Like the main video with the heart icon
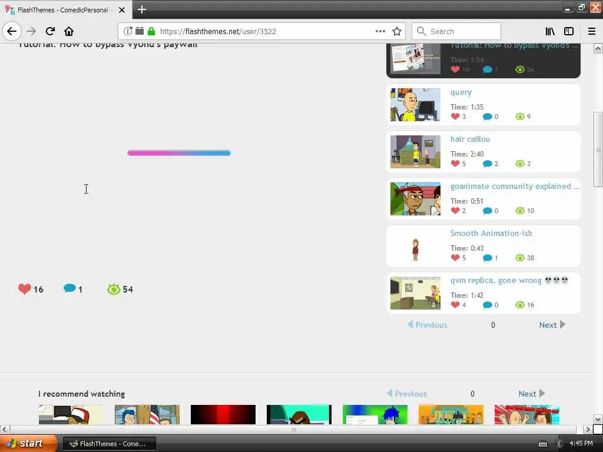This screenshot has width=603, height=452. pos(25,288)
